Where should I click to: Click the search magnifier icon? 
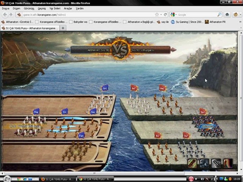[219, 15]
